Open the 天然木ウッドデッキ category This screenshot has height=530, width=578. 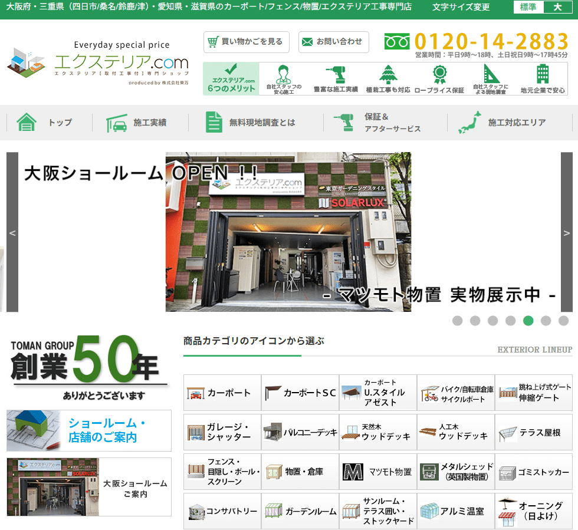click(x=378, y=432)
